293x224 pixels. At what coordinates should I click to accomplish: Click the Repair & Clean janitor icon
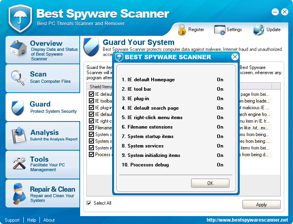[x=19, y=194]
